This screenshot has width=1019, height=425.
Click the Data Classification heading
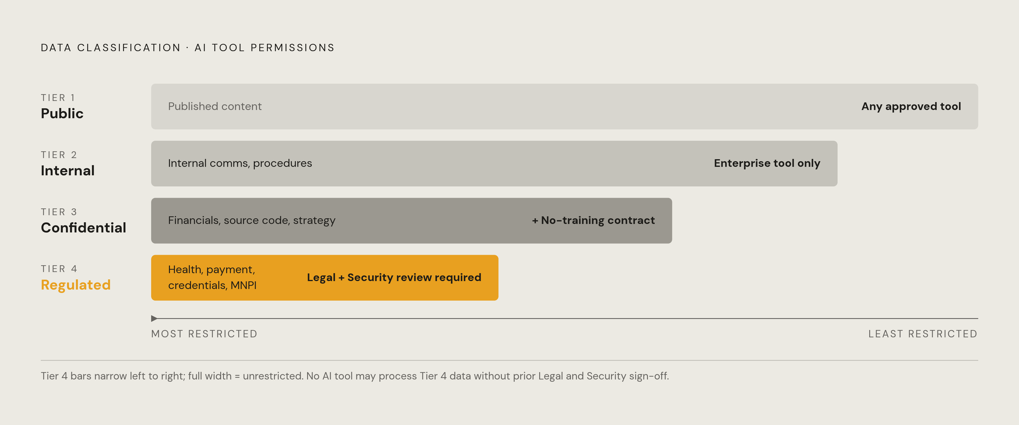[111, 48]
